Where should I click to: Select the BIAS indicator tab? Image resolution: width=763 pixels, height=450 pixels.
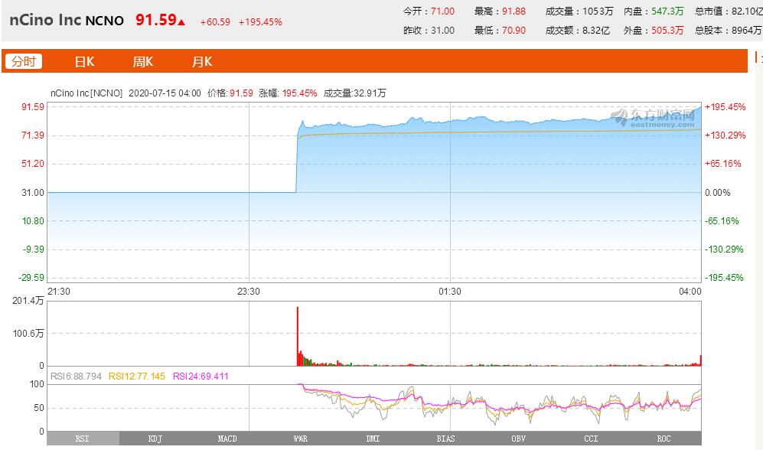[x=445, y=439]
